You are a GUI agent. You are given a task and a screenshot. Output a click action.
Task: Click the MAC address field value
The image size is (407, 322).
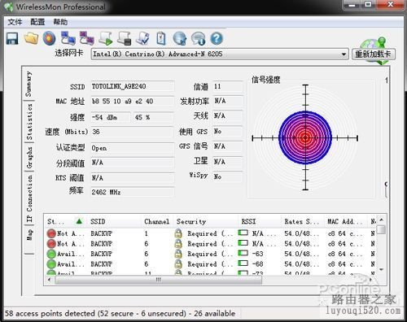[x=133, y=101]
